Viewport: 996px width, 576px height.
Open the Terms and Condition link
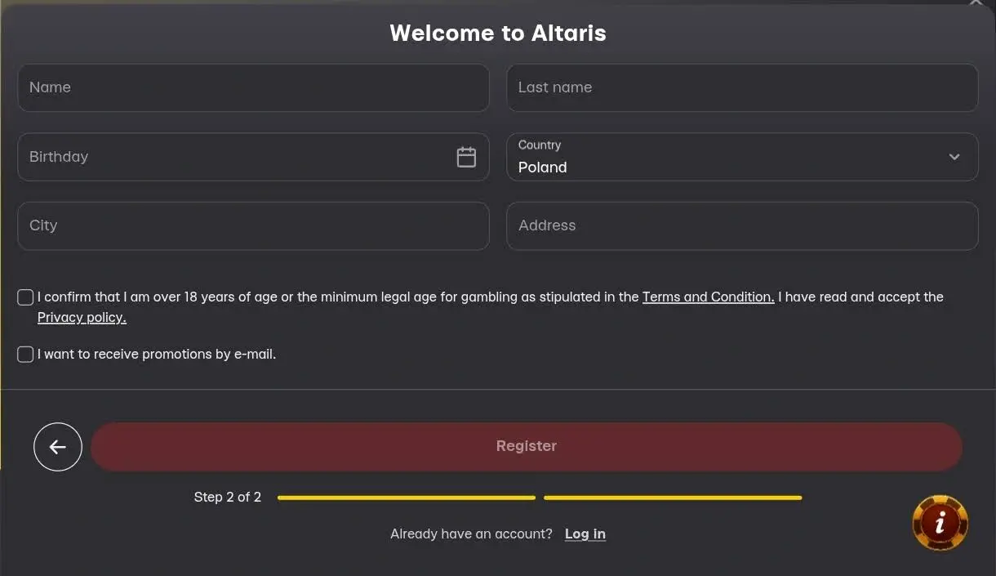(x=708, y=297)
